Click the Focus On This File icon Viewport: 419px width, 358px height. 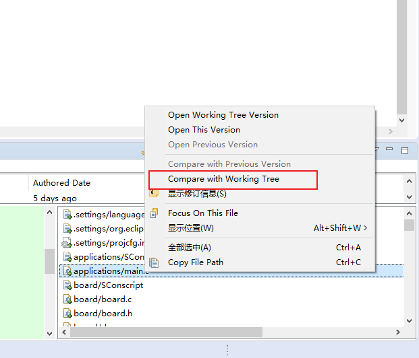coord(154,213)
